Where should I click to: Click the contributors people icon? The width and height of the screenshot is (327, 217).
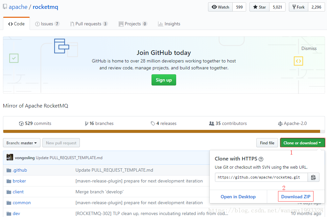pos(211,124)
